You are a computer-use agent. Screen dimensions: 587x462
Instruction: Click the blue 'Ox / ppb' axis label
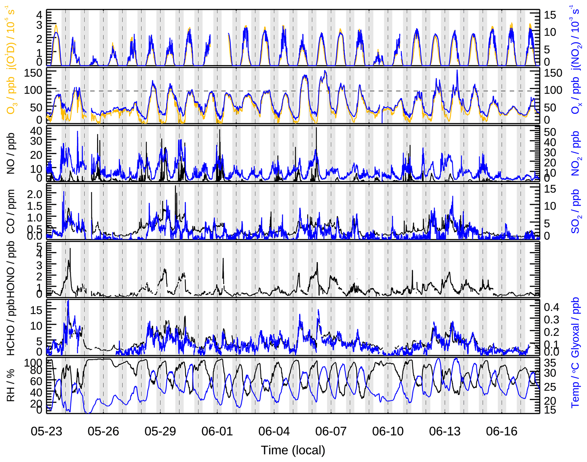pos(576,96)
